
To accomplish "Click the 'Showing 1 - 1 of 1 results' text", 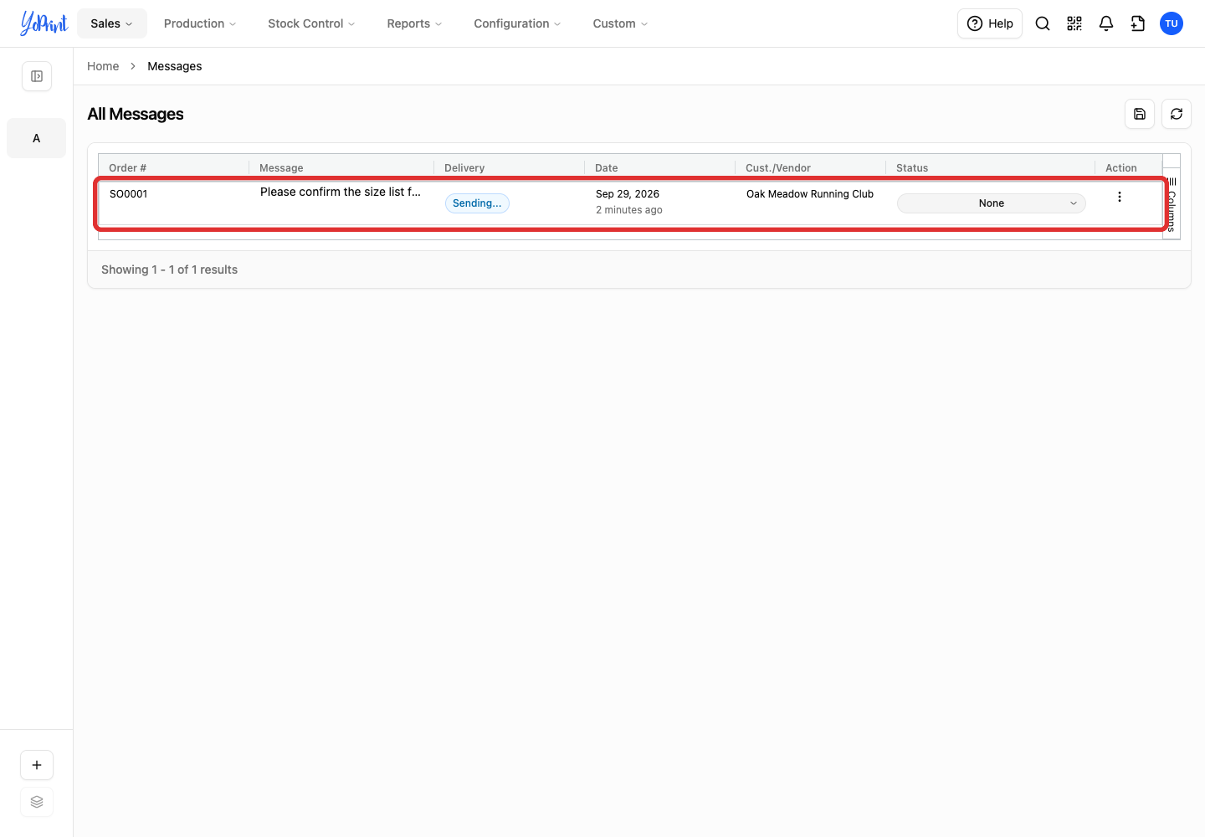I will point(170,270).
